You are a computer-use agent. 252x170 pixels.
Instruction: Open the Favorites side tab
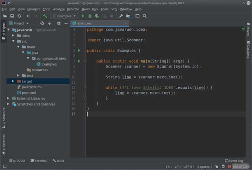click(4, 144)
